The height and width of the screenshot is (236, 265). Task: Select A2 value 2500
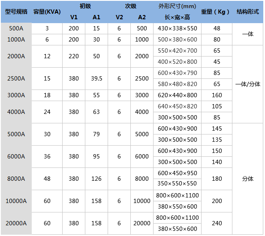tap(142, 78)
